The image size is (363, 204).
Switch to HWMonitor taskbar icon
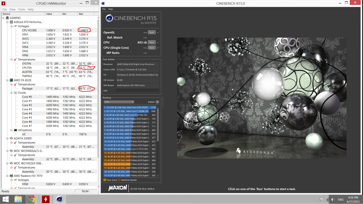[x=46, y=199]
